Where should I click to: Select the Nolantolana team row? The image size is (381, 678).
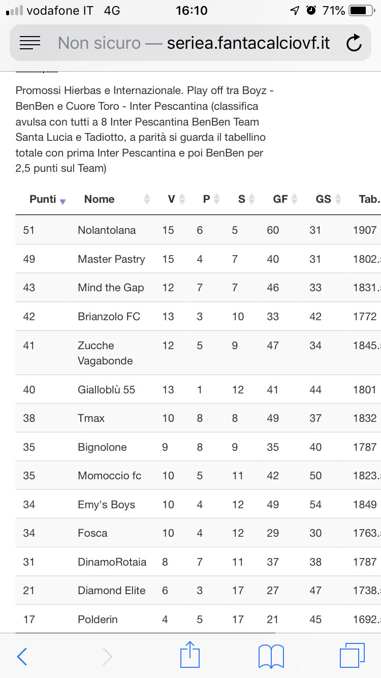pos(198,230)
